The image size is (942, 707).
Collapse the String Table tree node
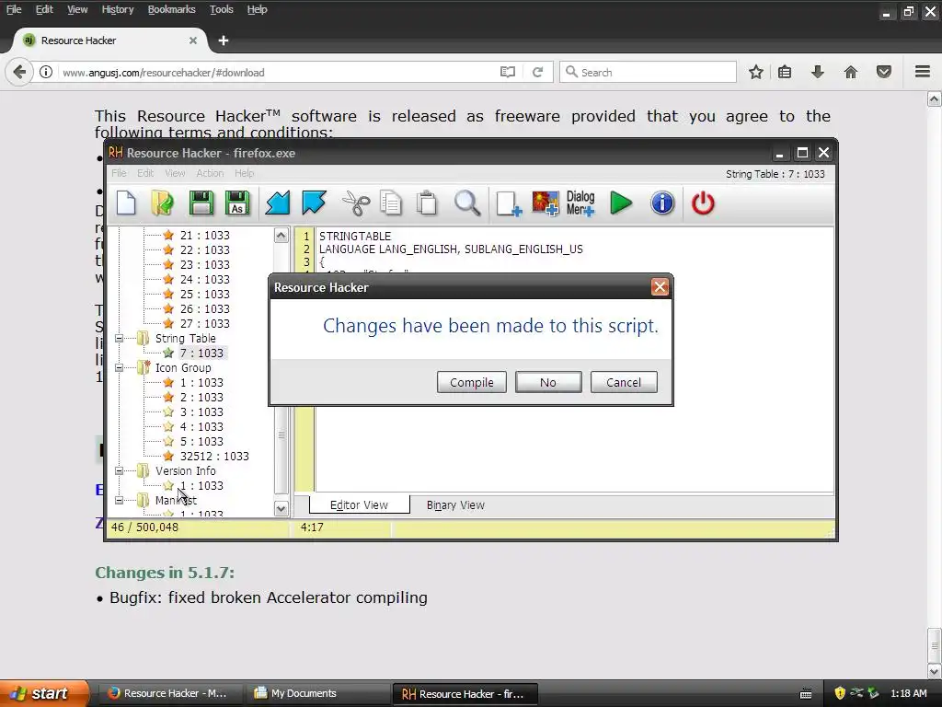tap(119, 339)
